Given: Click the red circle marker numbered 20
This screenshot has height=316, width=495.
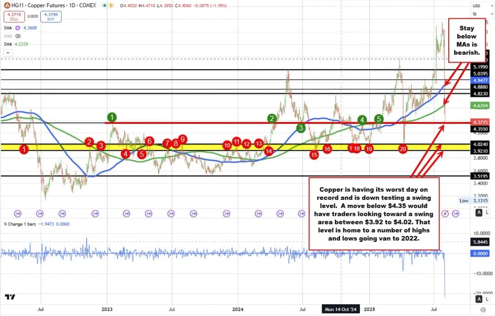Looking at the screenshot, I should 403,149.
